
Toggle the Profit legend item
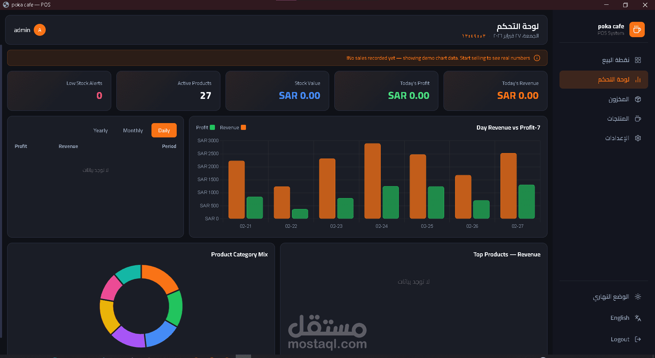tap(205, 128)
